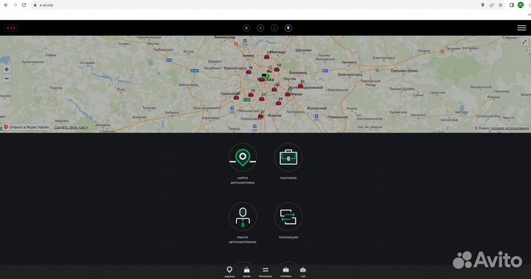
Task: Click bottom bar briefcase partner tab
Action: [x=286, y=271]
